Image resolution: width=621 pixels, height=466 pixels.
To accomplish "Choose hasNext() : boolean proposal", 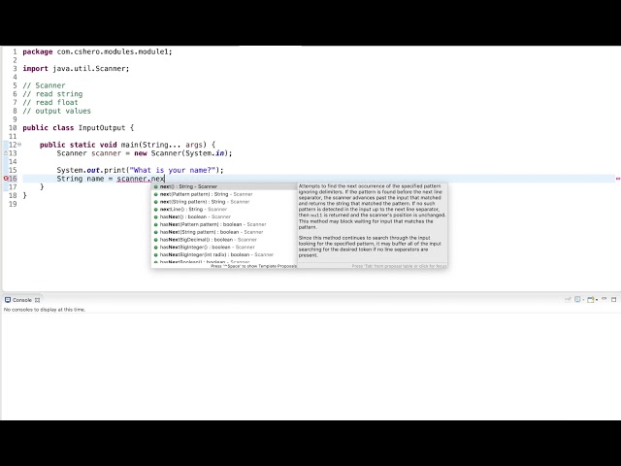I will click(224, 216).
